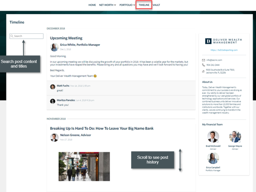Expand the Net Worth dropdown menu
The width and height of the screenshot is (256, 192).
[107, 5]
